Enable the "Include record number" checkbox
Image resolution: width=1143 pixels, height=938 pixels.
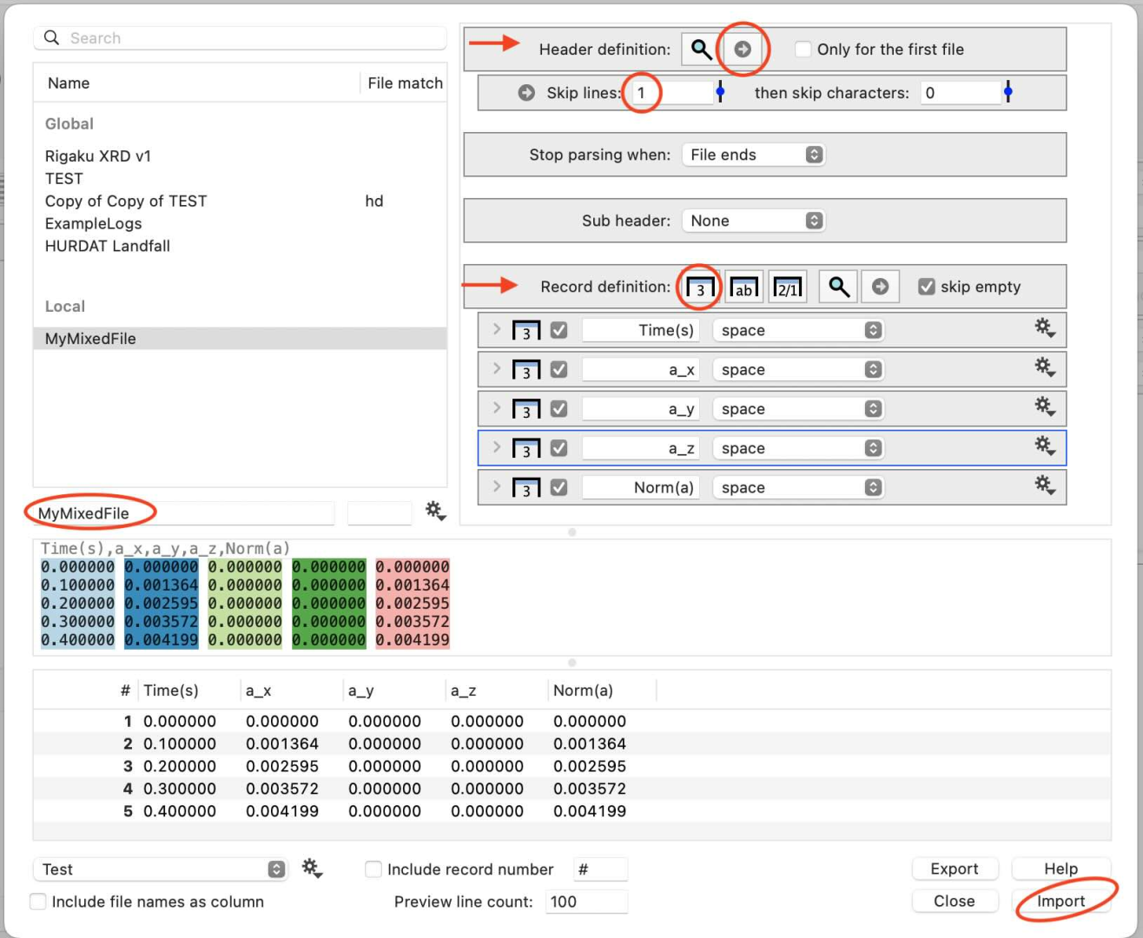coord(373,869)
